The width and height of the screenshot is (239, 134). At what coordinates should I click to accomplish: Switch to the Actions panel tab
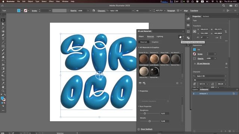point(206,16)
